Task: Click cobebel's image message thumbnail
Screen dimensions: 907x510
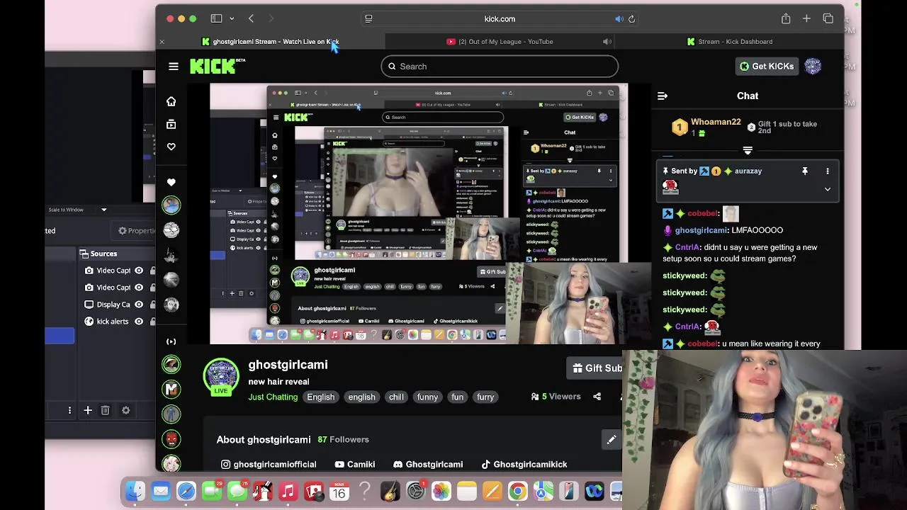Action: click(x=731, y=213)
